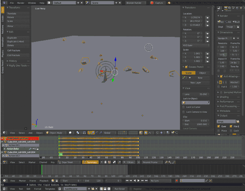This screenshot has height=191, width=245.
Task: Open the Help menu
Action: pos(42,3)
